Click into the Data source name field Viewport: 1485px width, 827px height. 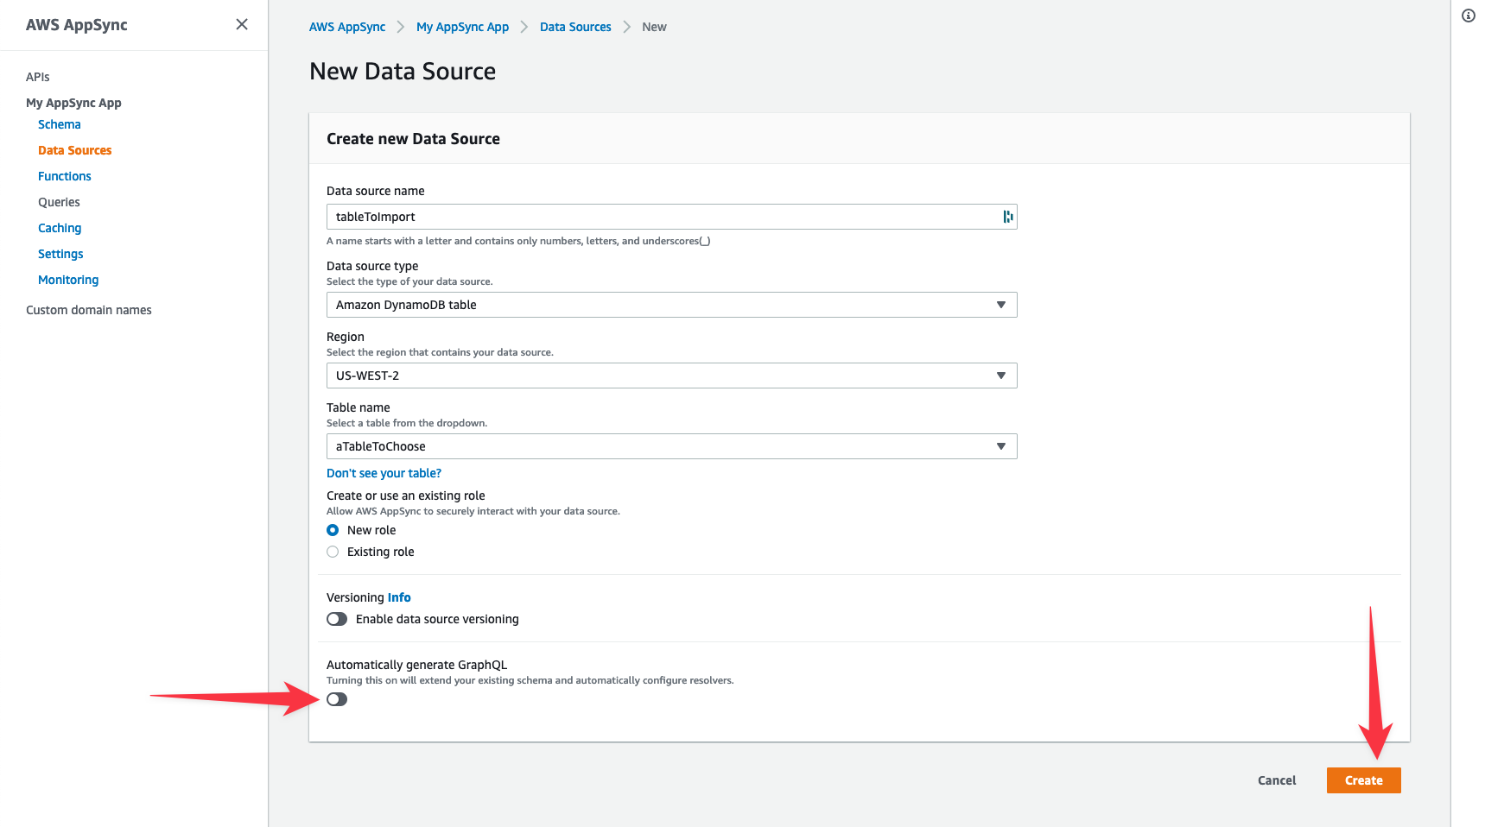click(671, 217)
